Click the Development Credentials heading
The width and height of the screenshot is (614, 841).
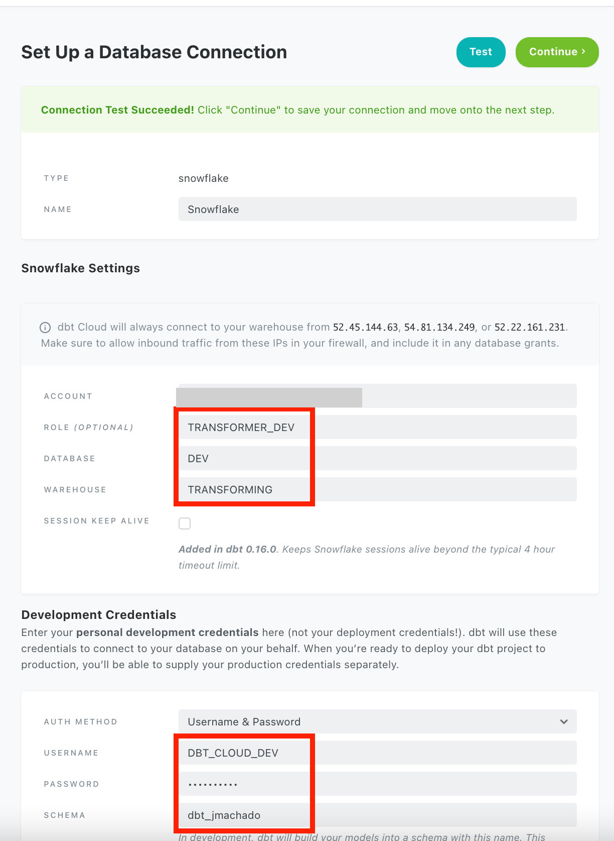pyautogui.click(x=98, y=615)
